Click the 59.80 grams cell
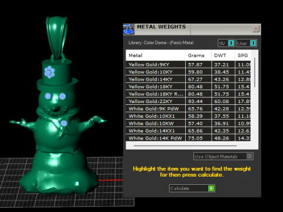Image resolution: width=283 pixels, height=212 pixels. (x=198, y=72)
